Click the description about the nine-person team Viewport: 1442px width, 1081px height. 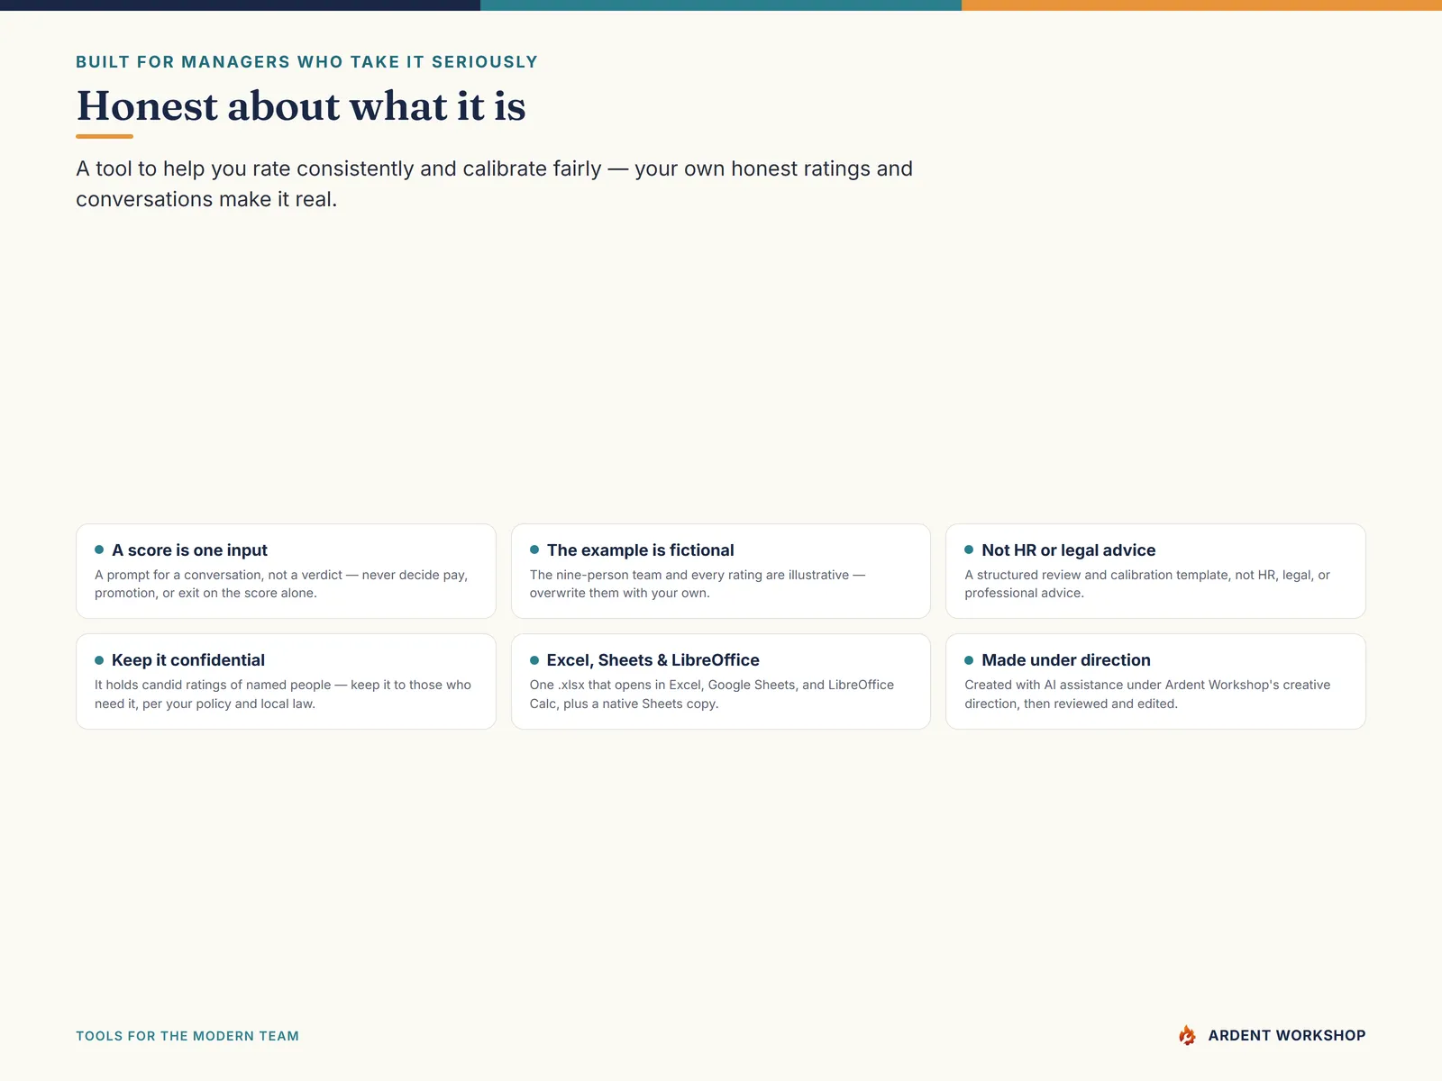[x=698, y=584]
